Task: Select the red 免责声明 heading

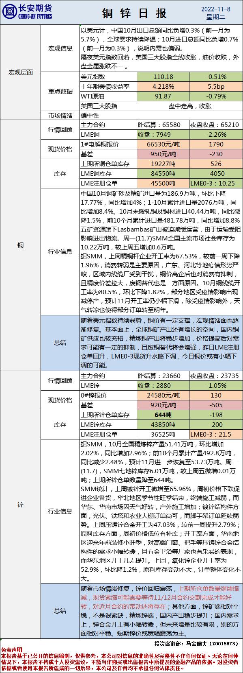Action: coord(11,650)
